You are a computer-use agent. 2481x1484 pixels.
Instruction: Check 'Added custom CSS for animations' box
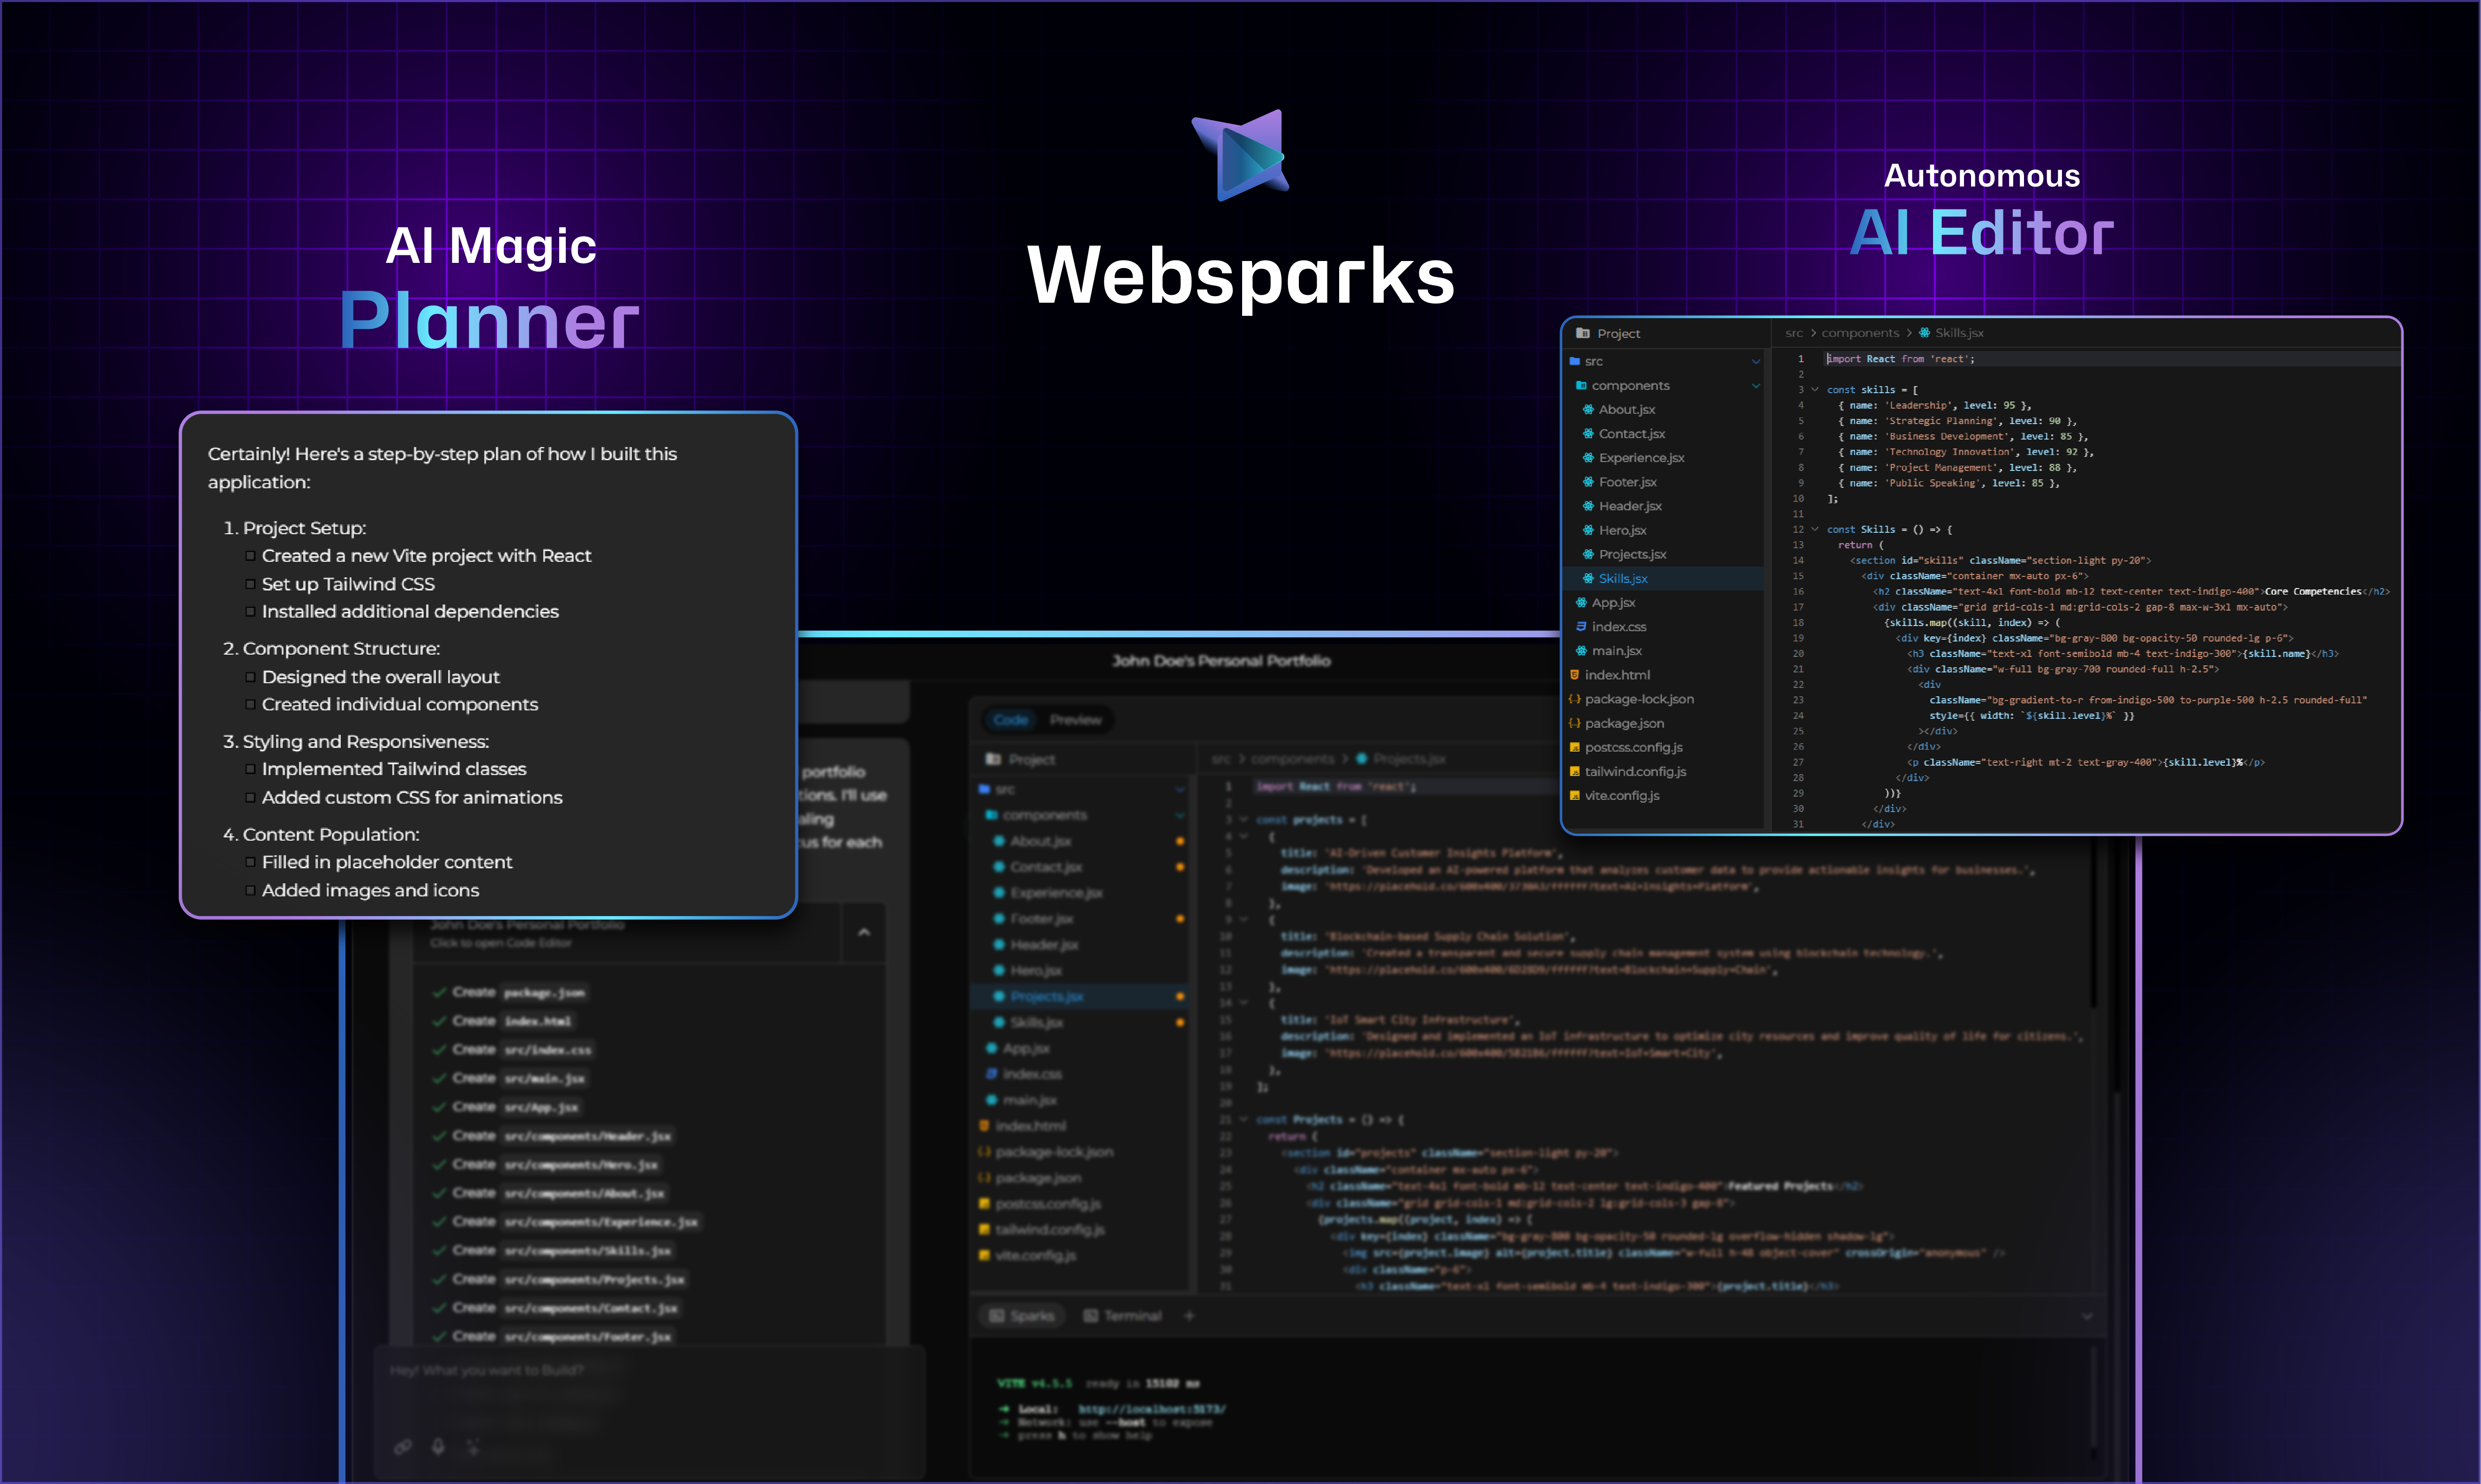(x=250, y=798)
